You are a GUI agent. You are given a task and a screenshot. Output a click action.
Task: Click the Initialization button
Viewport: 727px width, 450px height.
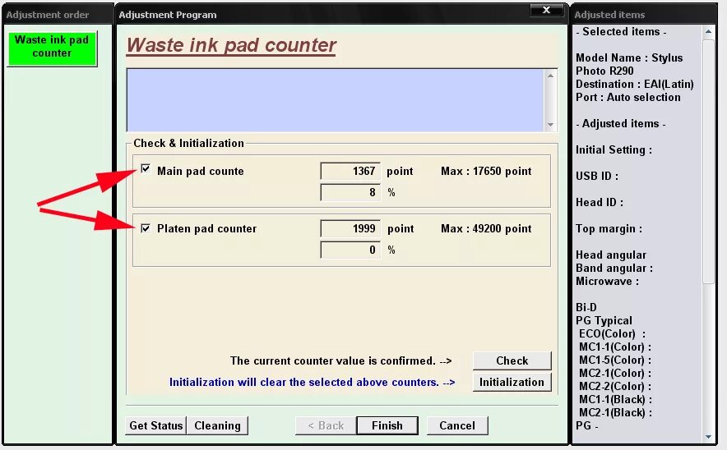tap(512, 382)
